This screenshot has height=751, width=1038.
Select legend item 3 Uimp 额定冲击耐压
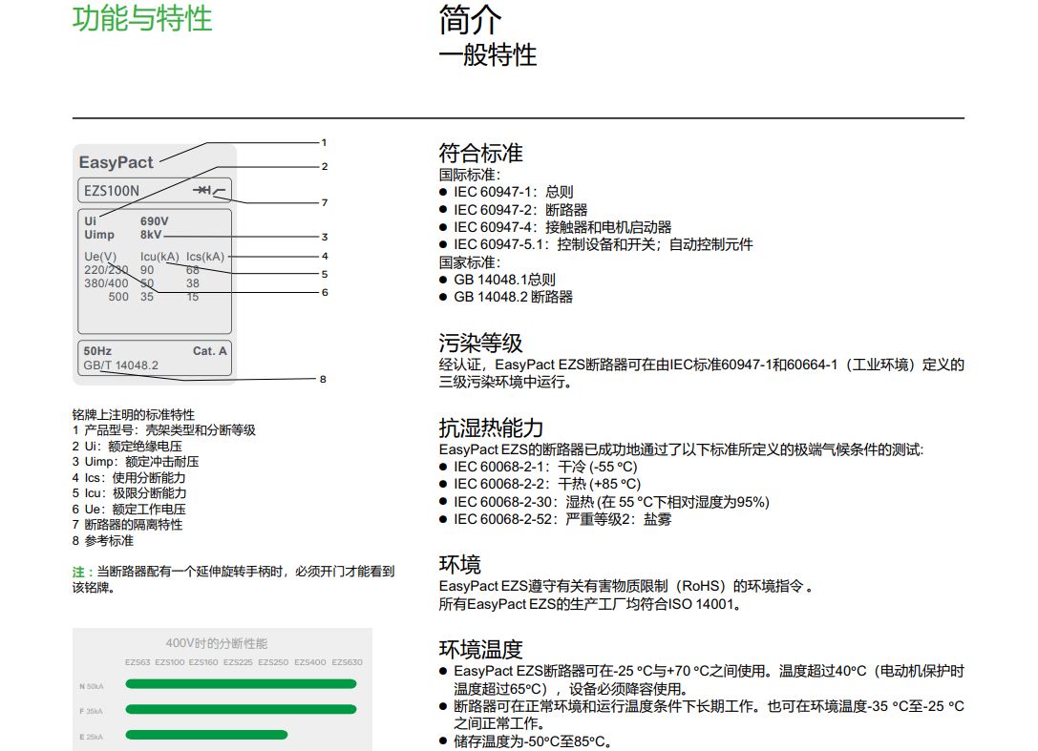click(x=135, y=462)
